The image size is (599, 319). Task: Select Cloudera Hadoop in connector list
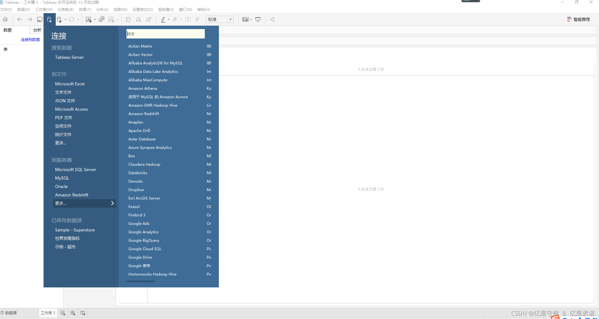coord(144,165)
